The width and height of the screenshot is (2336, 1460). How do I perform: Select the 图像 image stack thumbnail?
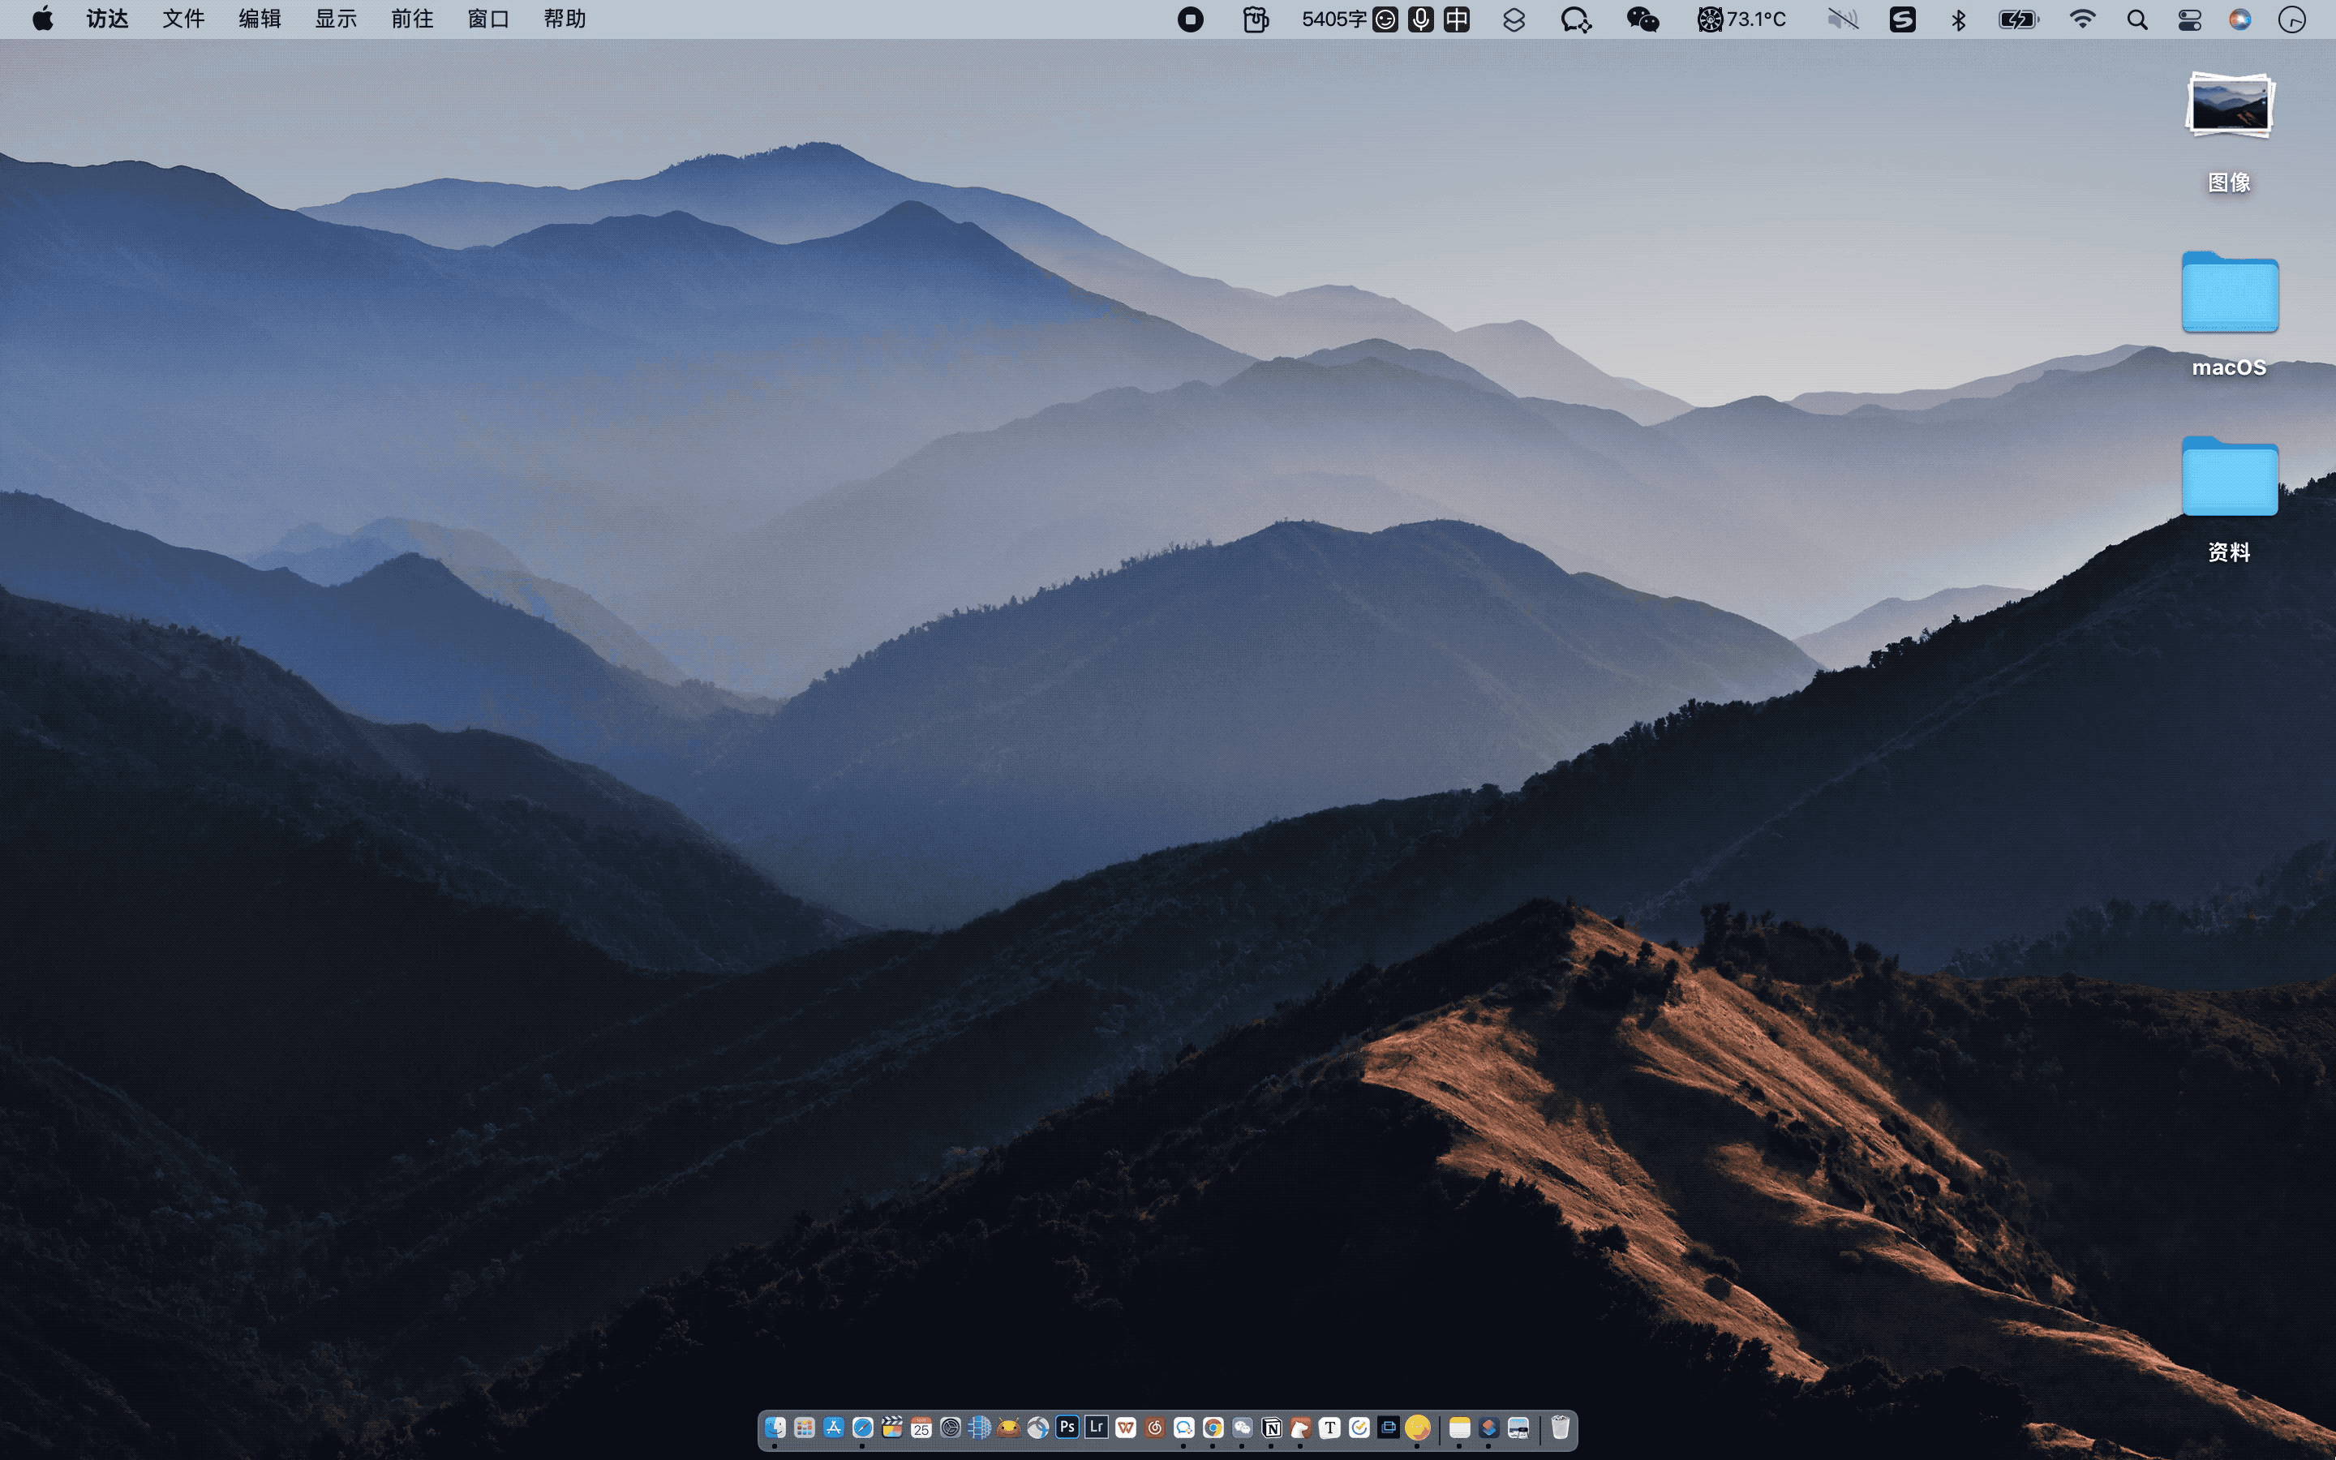tap(2229, 106)
